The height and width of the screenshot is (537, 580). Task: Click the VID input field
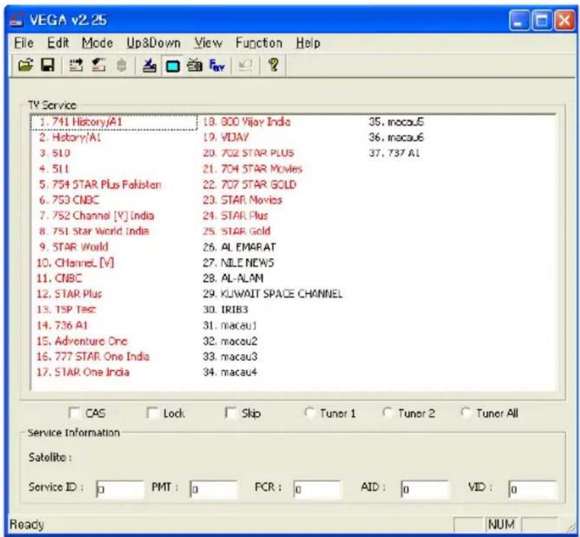(x=533, y=490)
